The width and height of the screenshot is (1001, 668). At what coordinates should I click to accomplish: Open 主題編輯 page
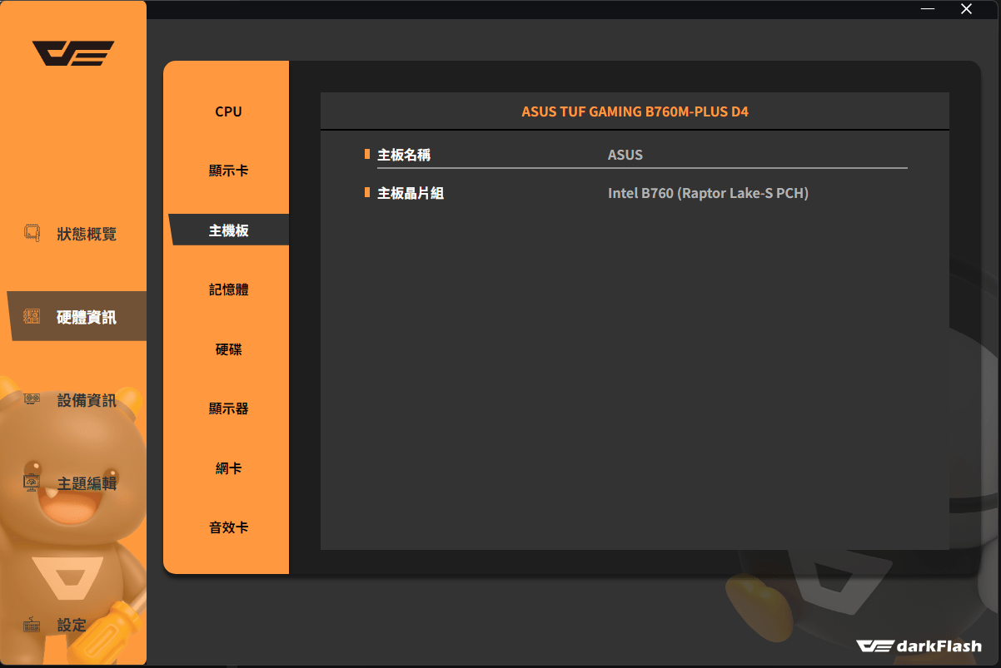[87, 484]
